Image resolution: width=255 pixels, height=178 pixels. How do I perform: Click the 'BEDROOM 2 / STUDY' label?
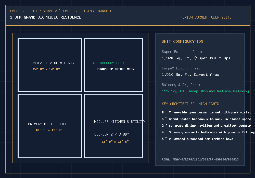point(112,135)
